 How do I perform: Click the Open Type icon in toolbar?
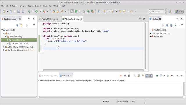[x=54, y=11]
